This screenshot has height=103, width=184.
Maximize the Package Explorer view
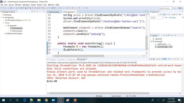(44, 11)
